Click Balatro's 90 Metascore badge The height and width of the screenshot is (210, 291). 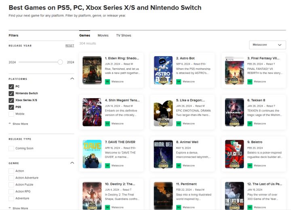pos(250,165)
